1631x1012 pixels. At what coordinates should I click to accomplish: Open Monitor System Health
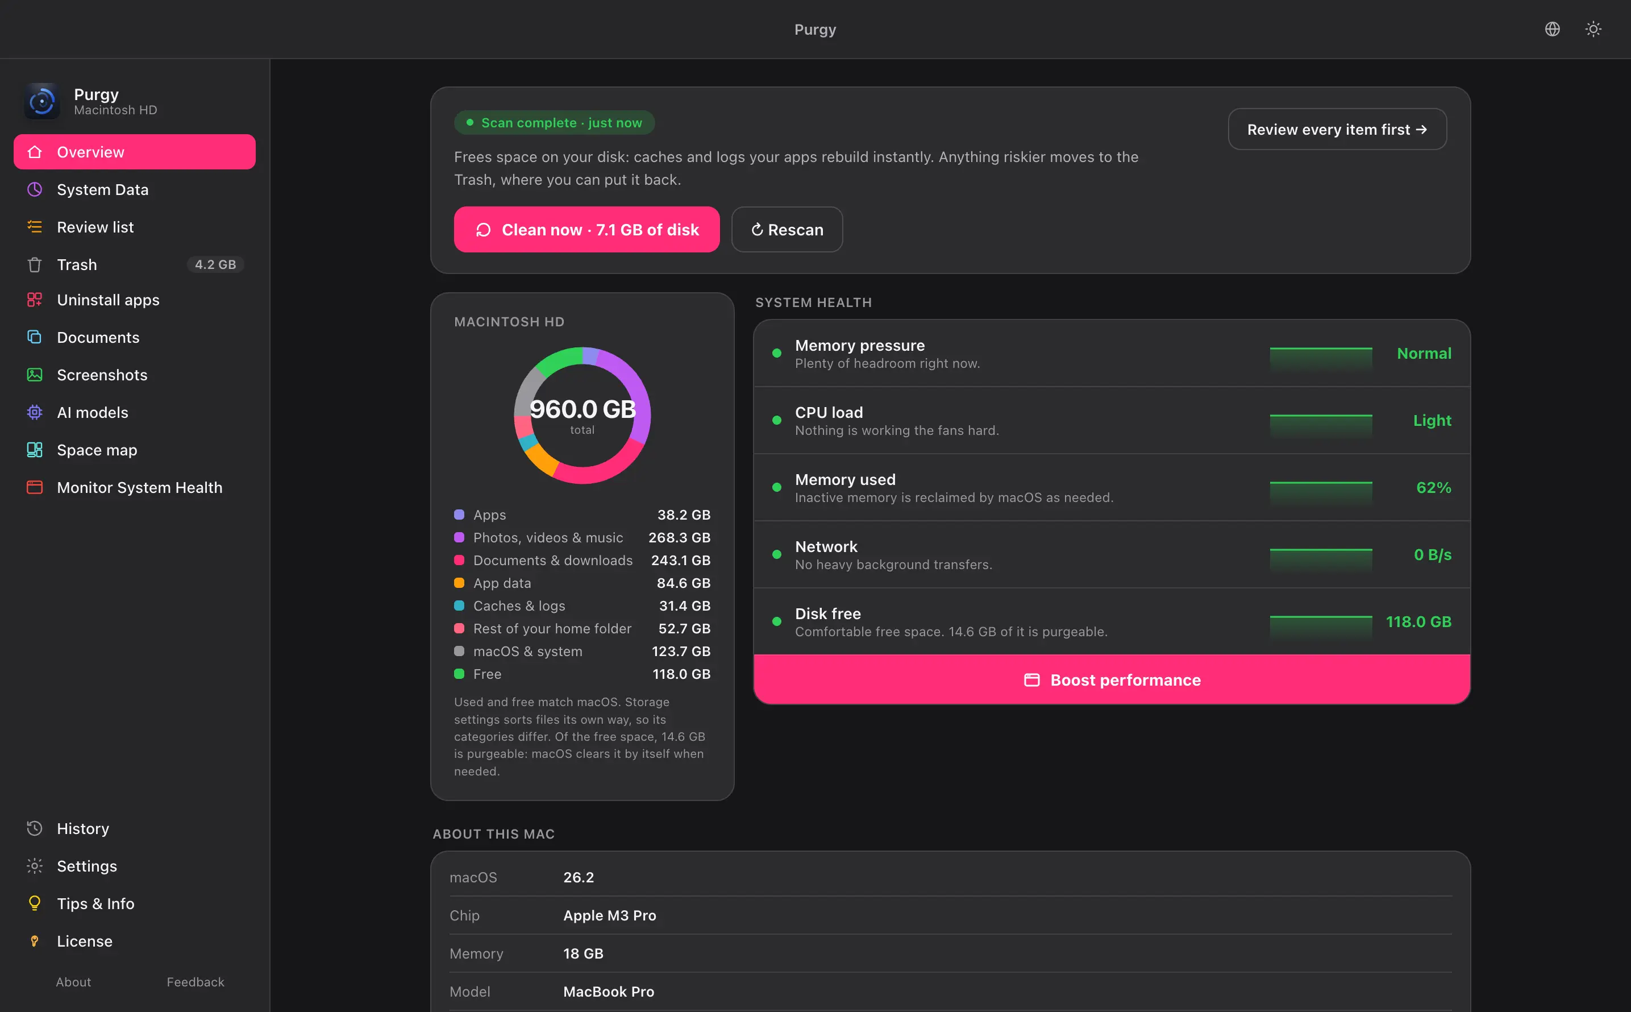[135, 487]
